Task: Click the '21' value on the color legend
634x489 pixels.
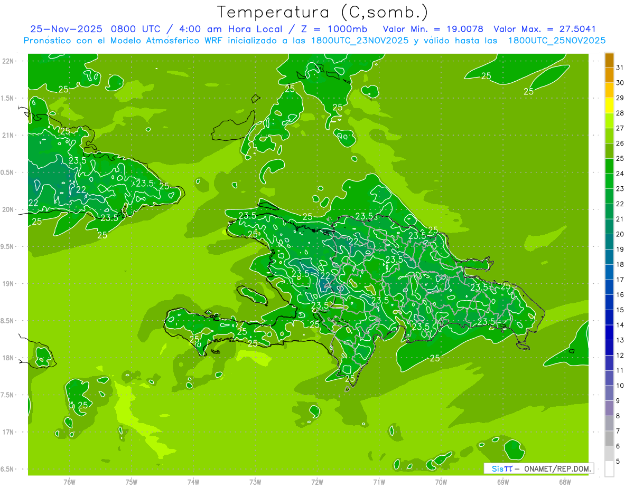Action: click(620, 219)
